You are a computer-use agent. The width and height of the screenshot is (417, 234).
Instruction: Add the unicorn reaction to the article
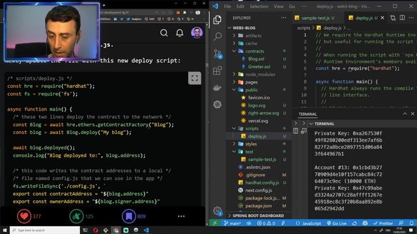[x=76, y=216]
